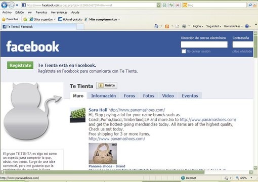
Task: Open the Página command bar menu
Action: coord(198,26)
